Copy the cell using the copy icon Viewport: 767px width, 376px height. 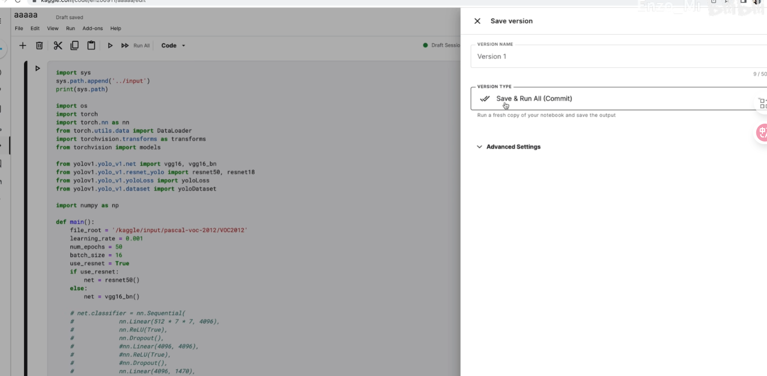[x=75, y=45]
